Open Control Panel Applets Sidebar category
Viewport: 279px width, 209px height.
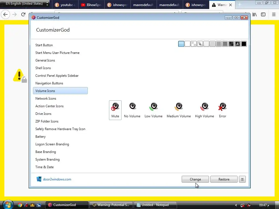60,76
